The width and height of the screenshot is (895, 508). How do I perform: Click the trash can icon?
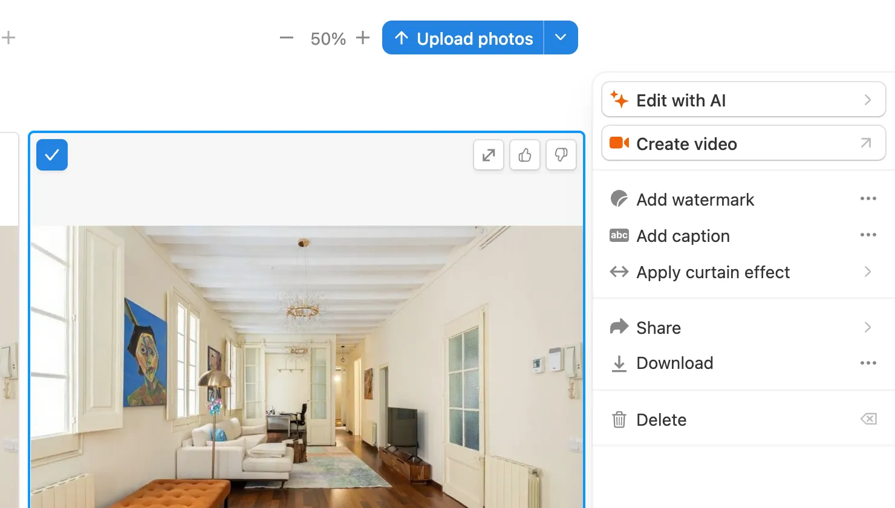pyautogui.click(x=619, y=419)
